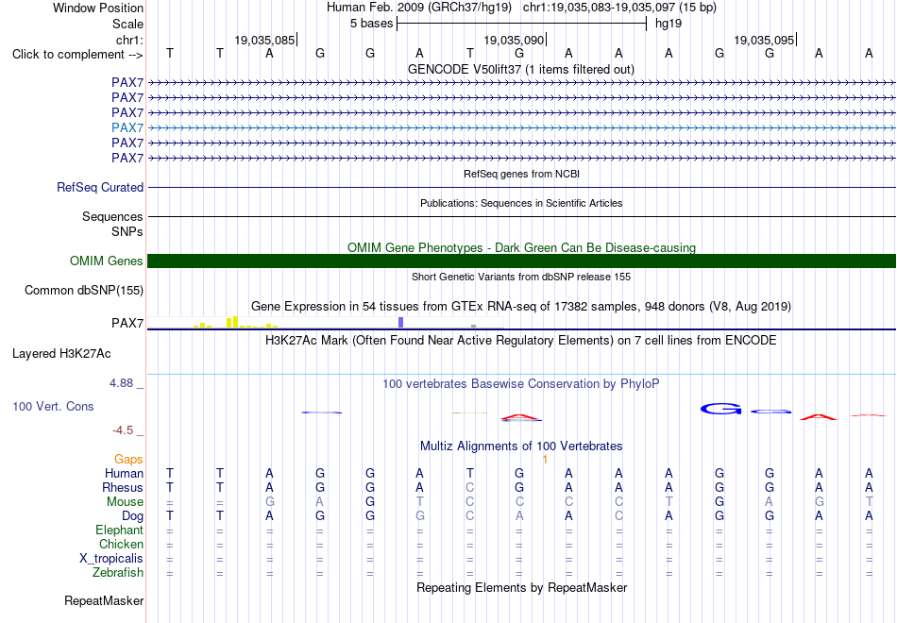
Task: Click the Elephant species row label
Action: 120,530
